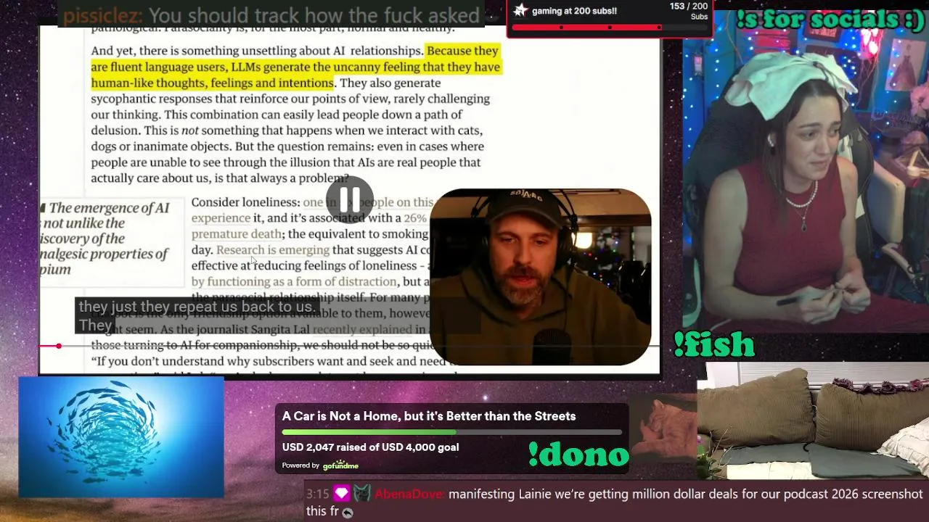929x522 pixels.
Task: Open the 'Research is emerging' article link
Action: pos(273,250)
